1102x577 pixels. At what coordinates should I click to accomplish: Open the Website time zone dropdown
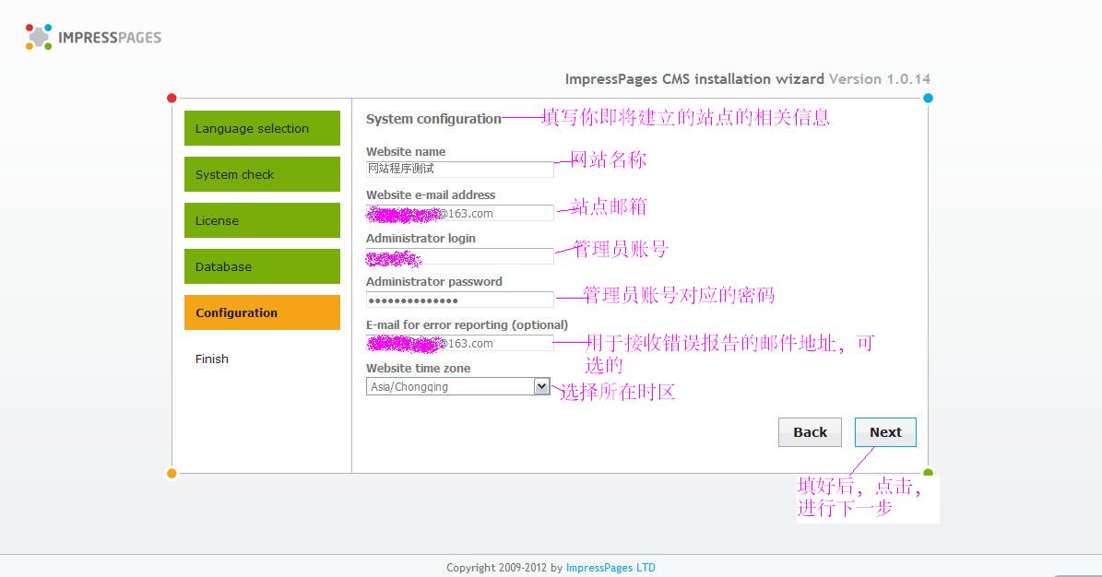pyautogui.click(x=457, y=386)
